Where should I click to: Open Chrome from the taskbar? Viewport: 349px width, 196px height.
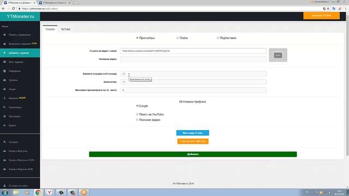pos(38,192)
